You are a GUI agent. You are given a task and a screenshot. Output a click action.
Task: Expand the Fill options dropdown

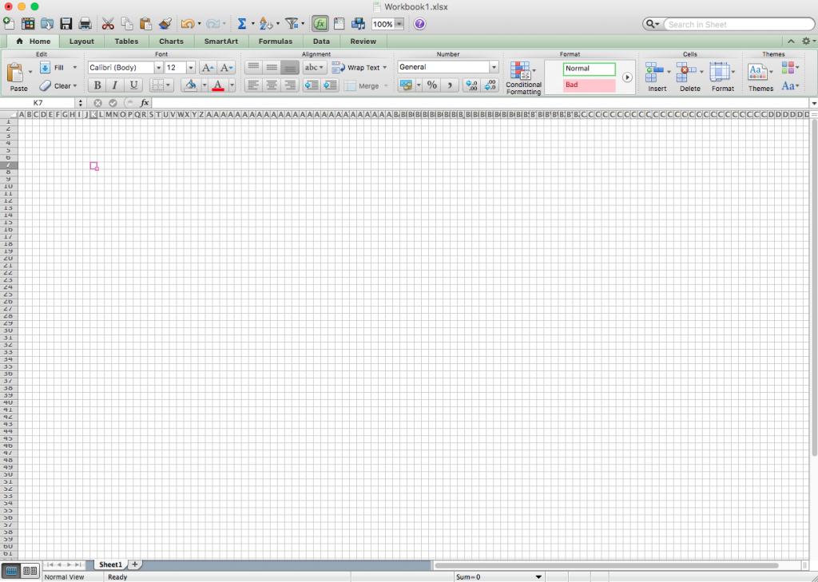74,68
